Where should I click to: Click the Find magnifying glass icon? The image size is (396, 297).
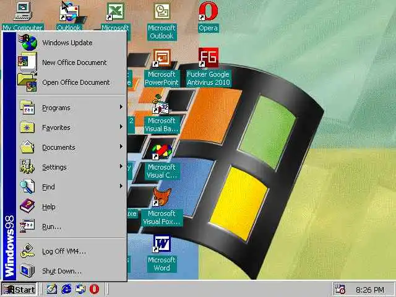[x=27, y=186]
